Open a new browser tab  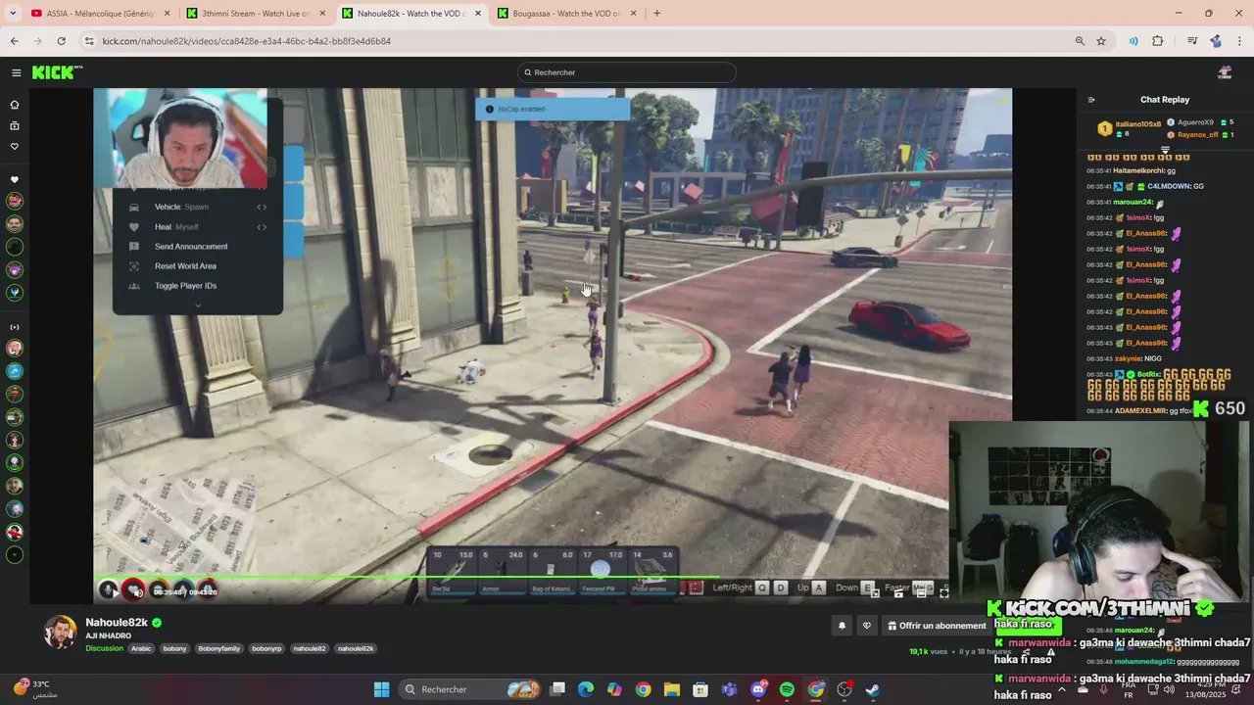pos(656,14)
